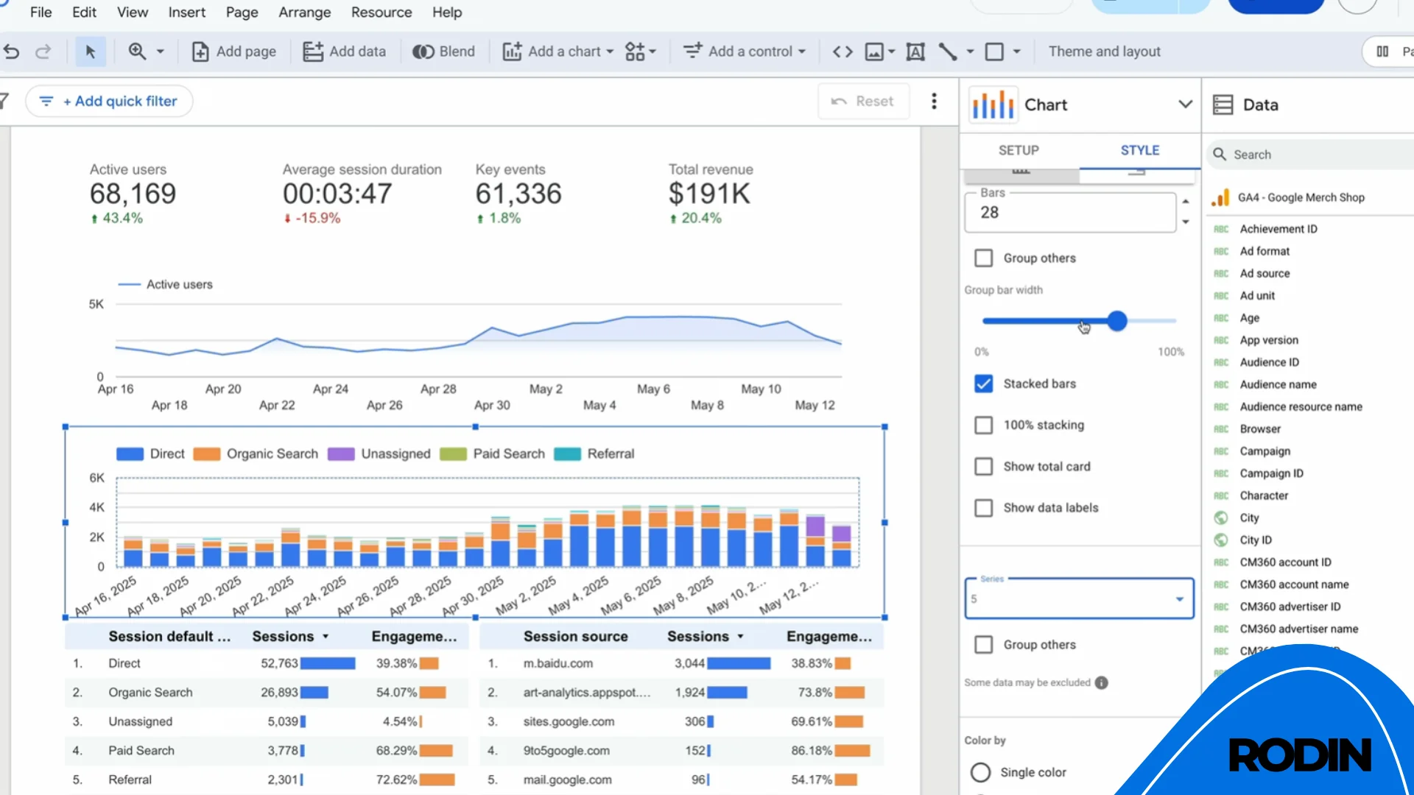Select the text box insertion icon
The height and width of the screenshot is (795, 1414).
[x=915, y=52]
